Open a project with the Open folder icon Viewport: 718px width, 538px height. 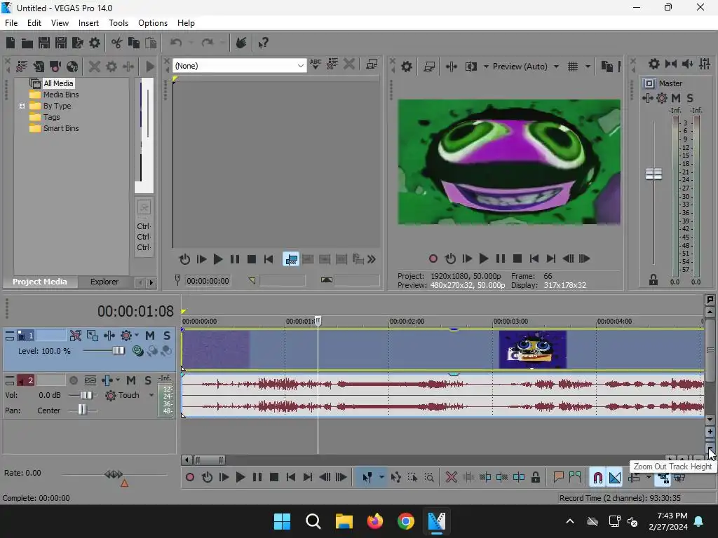27,43
